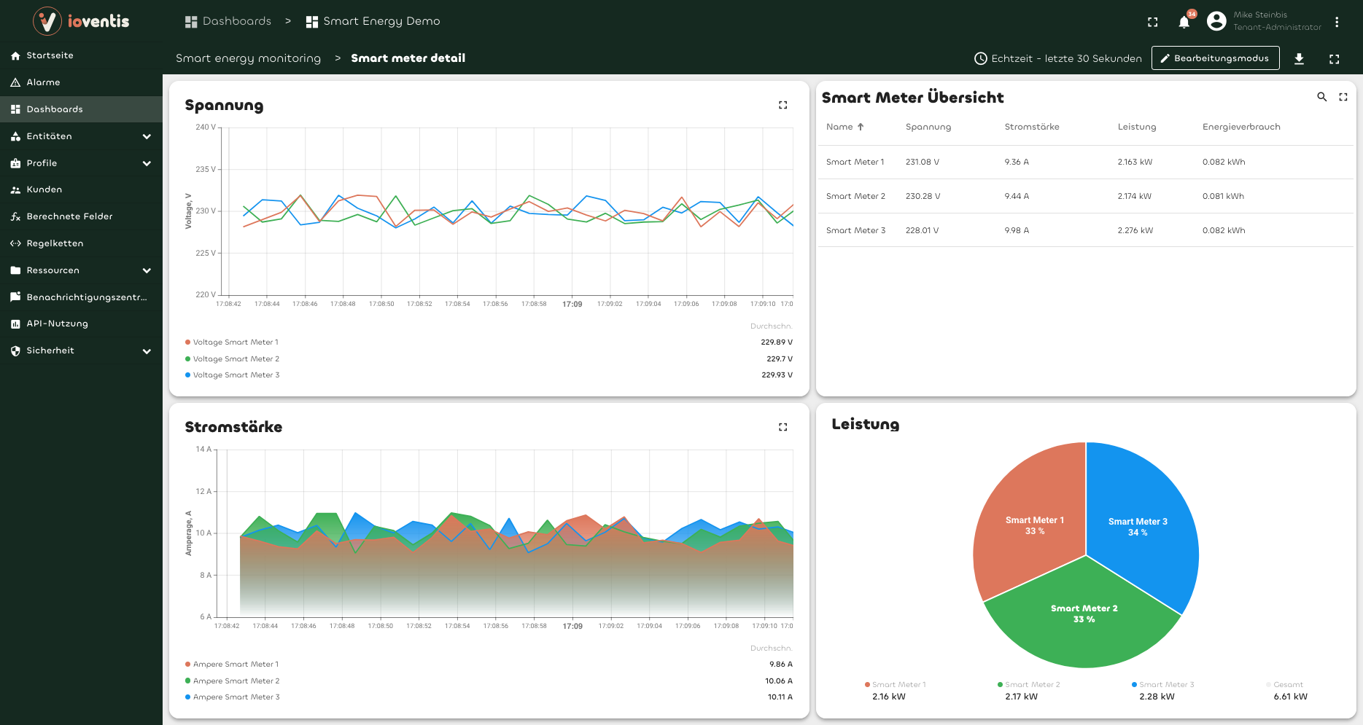Go to Regelketten in the sidebar
Screen dimensions: 1363x725
(55, 243)
